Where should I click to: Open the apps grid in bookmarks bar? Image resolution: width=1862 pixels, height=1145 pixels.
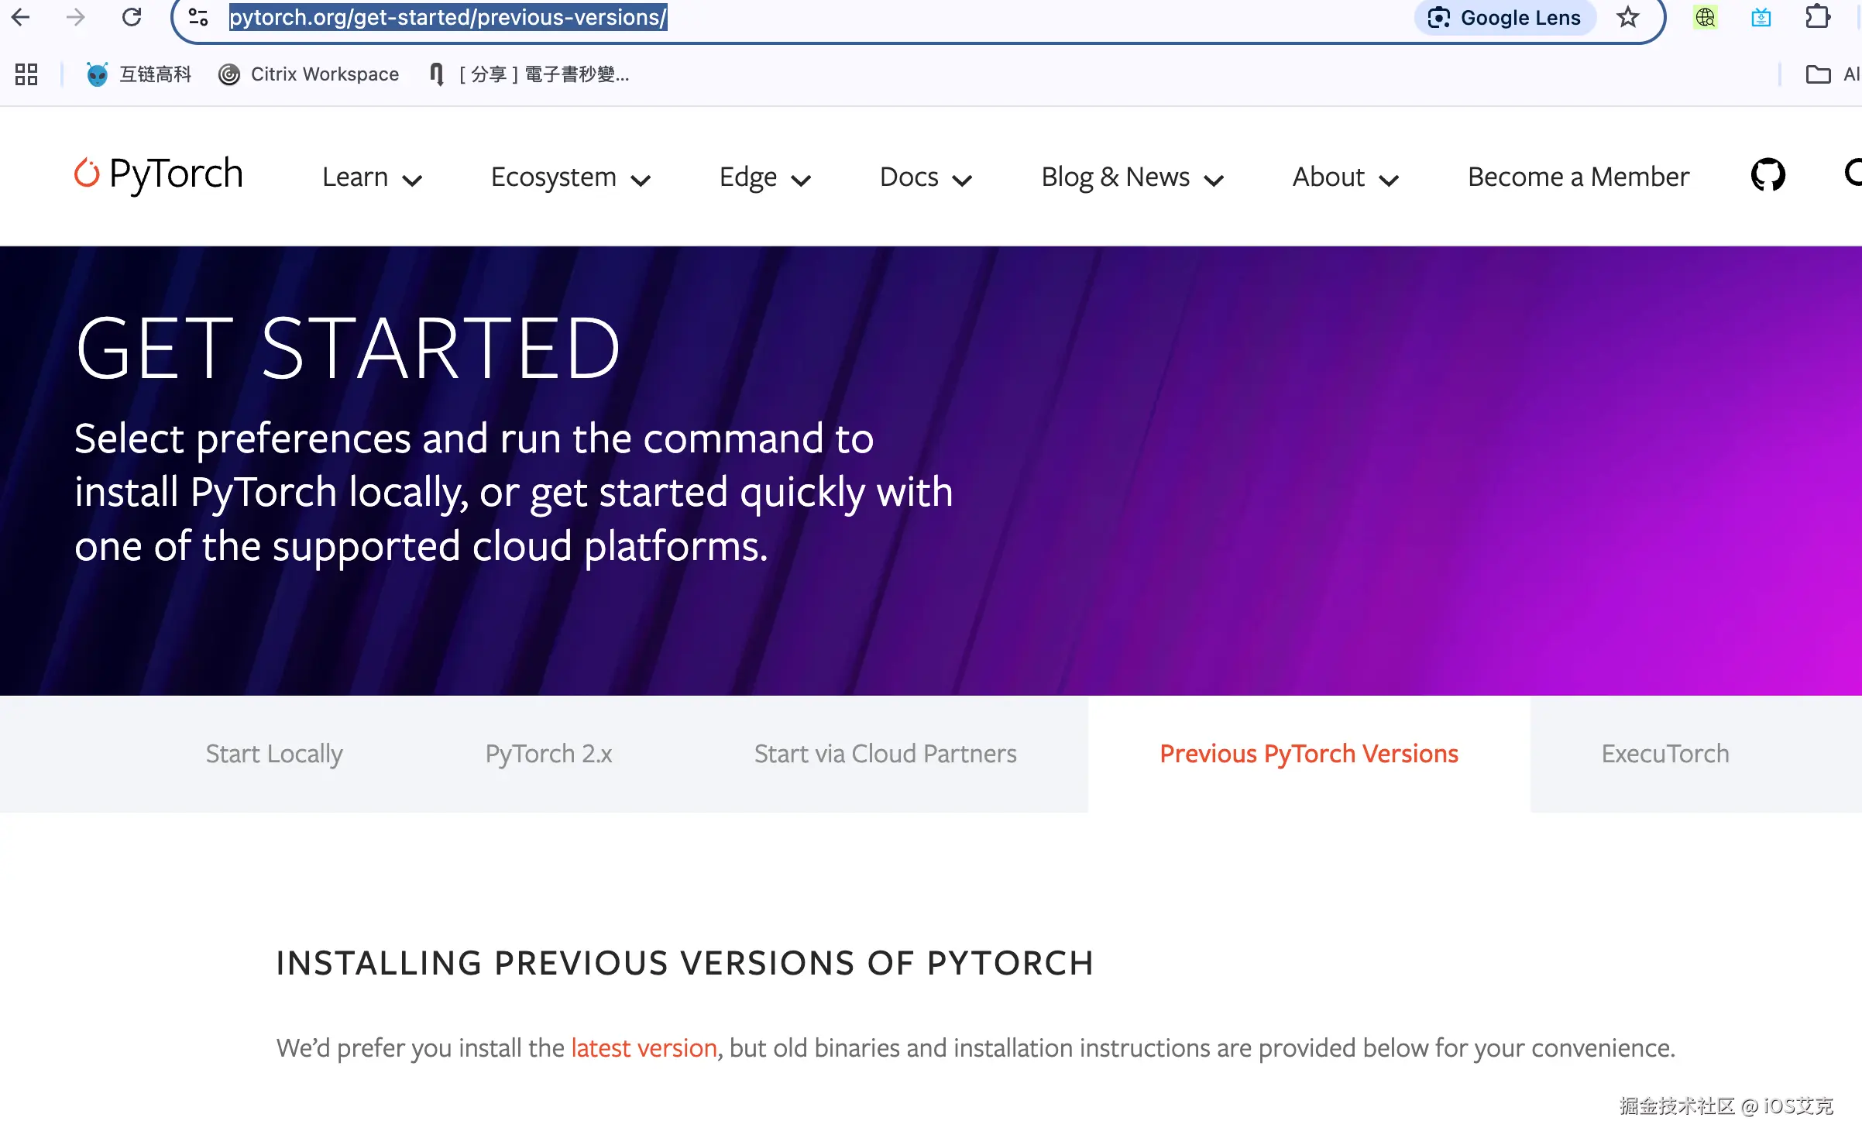pyautogui.click(x=26, y=74)
